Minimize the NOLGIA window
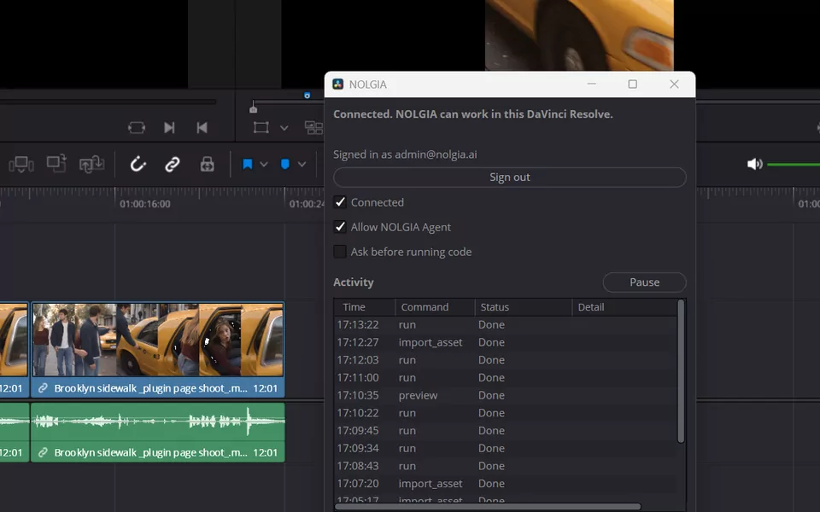Viewport: 820px width, 512px height. tap(591, 84)
